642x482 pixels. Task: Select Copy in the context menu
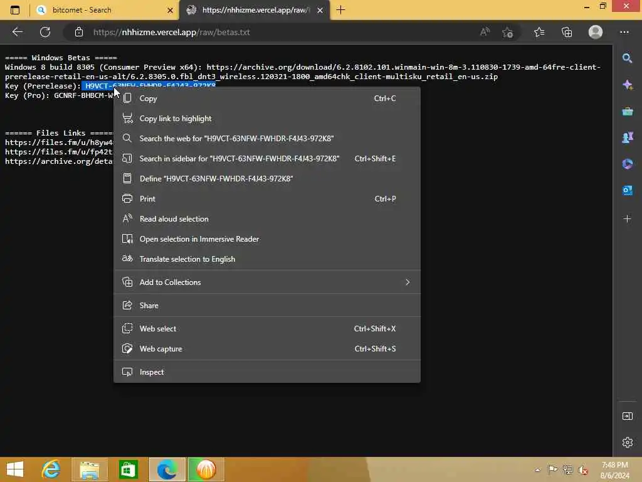click(x=267, y=99)
